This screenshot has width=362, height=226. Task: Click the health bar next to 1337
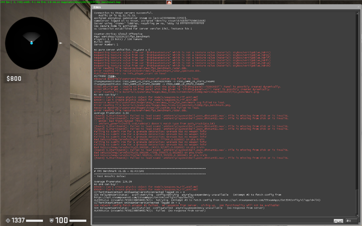34,221
